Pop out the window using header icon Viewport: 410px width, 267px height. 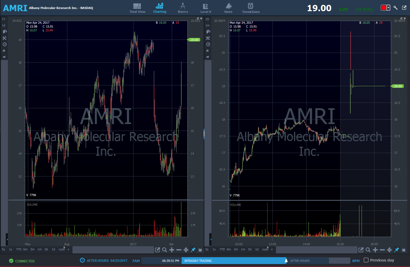[x=404, y=8]
